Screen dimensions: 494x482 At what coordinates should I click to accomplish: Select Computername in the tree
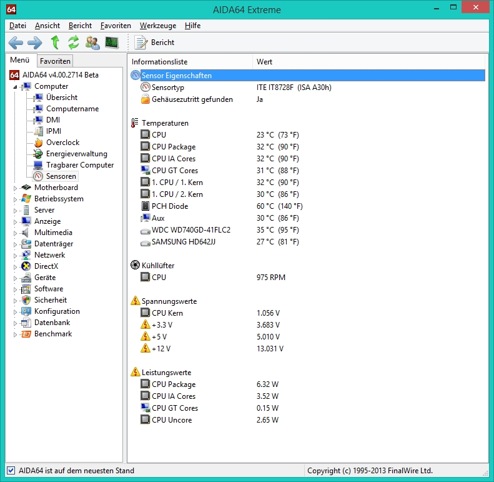pos(72,109)
